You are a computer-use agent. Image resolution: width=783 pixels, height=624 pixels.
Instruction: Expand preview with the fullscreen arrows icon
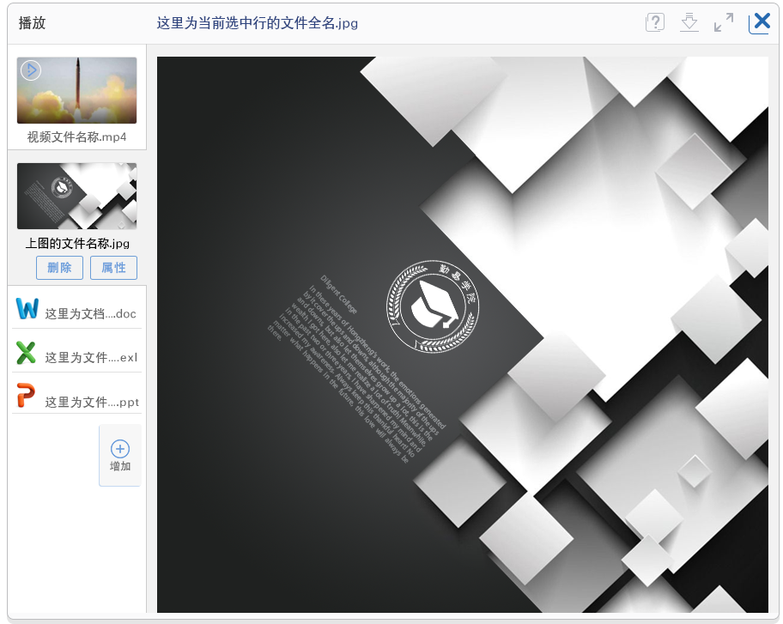[724, 23]
